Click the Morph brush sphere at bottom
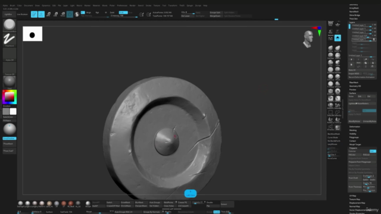Viewport: 381px width, 214px height. coord(88,203)
